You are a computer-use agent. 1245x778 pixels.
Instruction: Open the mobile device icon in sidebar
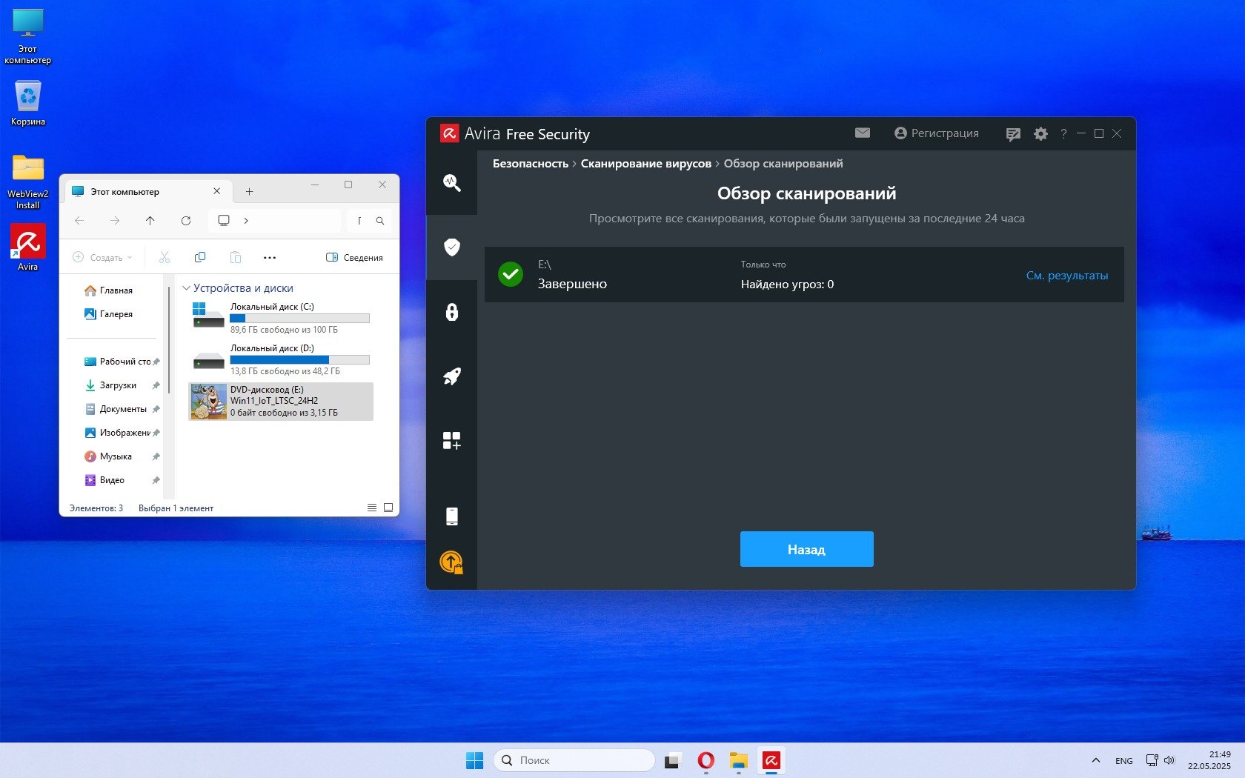point(451,516)
